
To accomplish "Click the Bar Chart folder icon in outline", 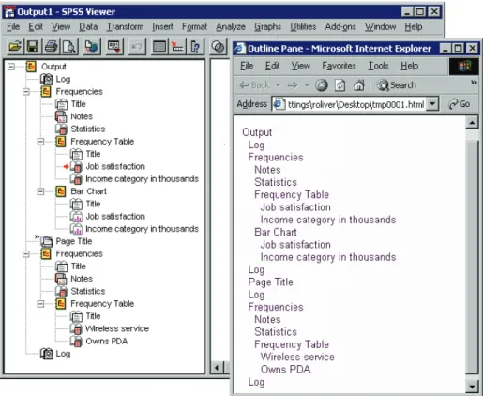I will pos(61,191).
